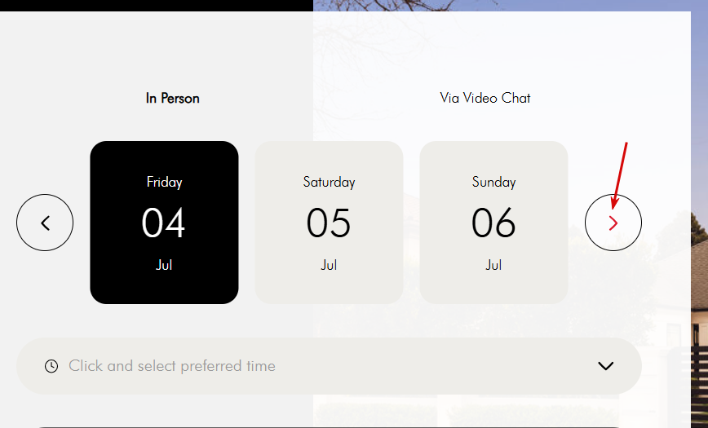Click the large 05 day number
The image size is (708, 428).
[328, 223]
